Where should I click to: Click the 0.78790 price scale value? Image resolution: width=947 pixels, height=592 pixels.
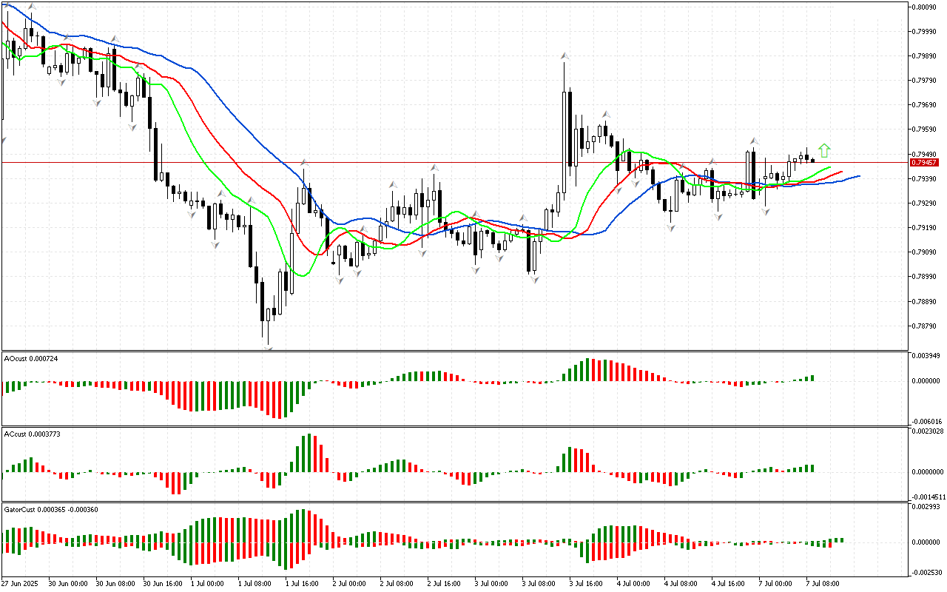925,326
